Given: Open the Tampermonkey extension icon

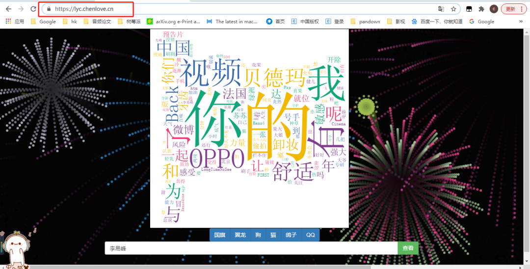Looking at the screenshot, I should click(469, 9).
